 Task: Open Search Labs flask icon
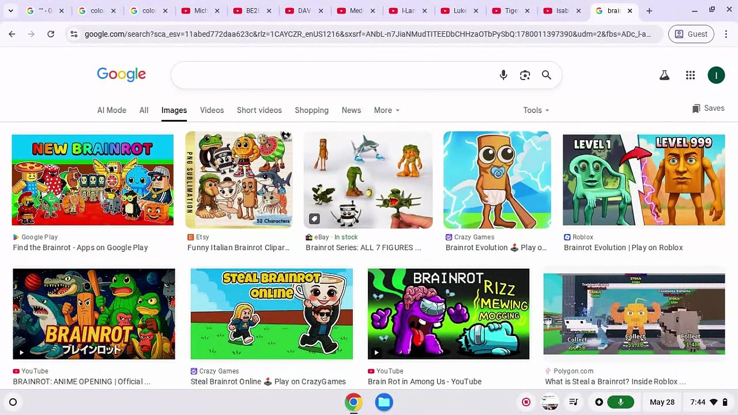pos(664,75)
